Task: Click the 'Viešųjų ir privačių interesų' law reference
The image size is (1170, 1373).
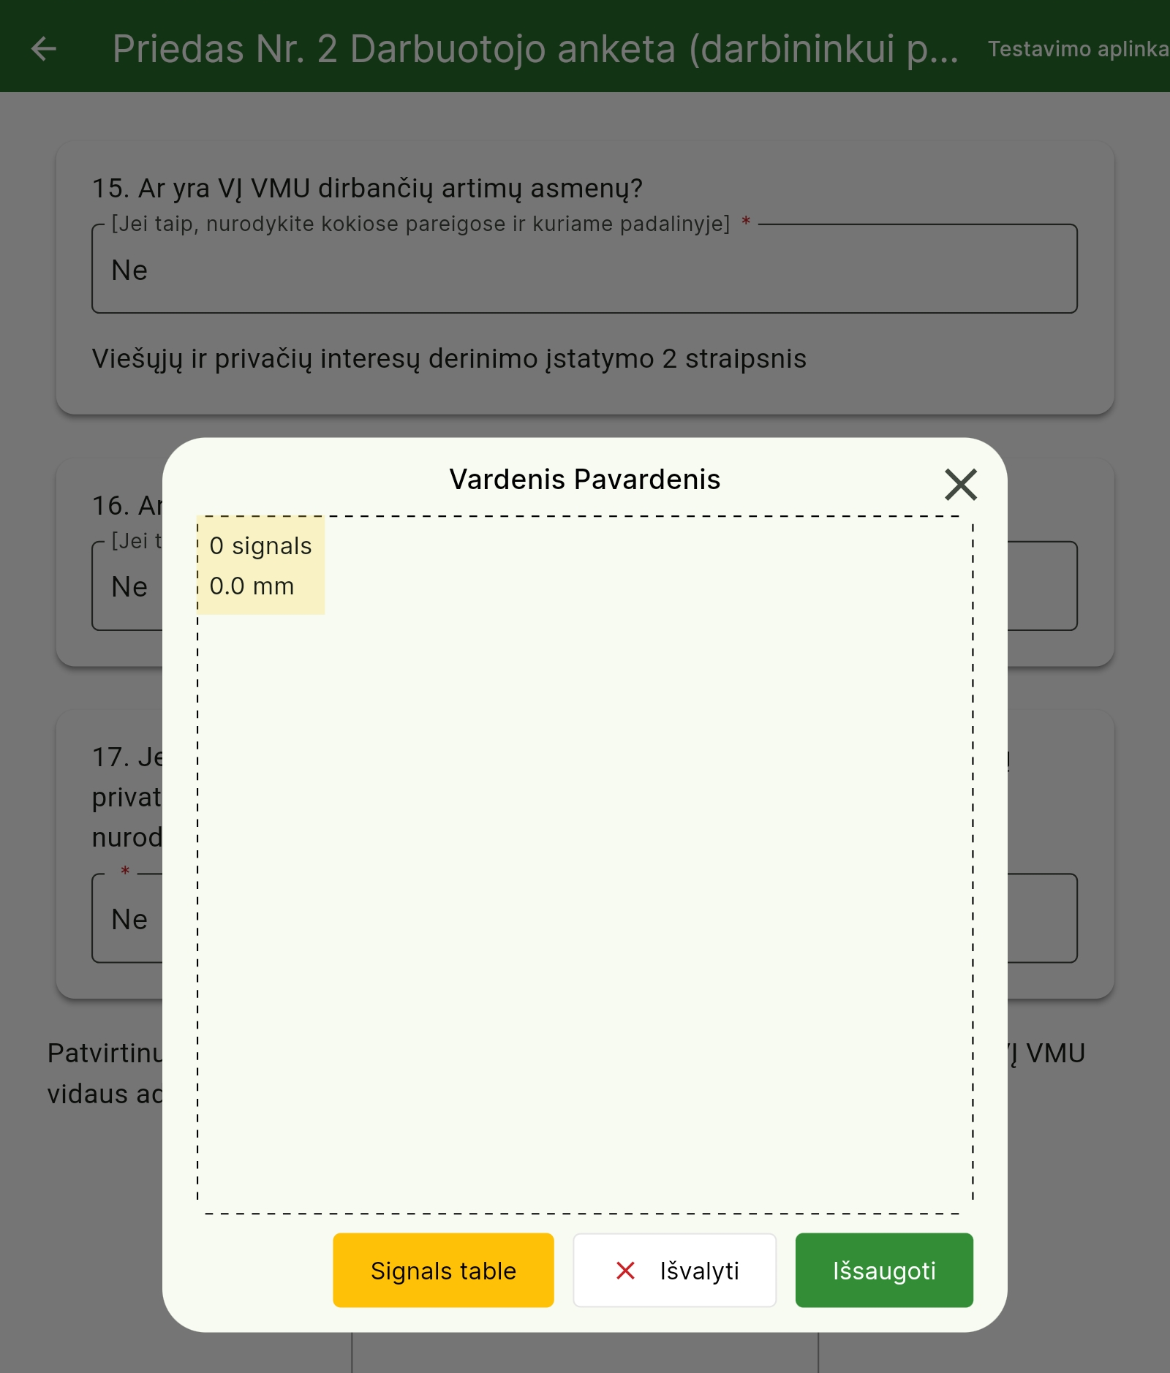Action: click(x=449, y=359)
